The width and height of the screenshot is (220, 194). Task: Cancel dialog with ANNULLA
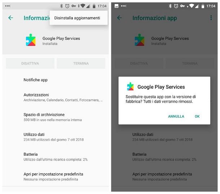click(x=176, y=116)
